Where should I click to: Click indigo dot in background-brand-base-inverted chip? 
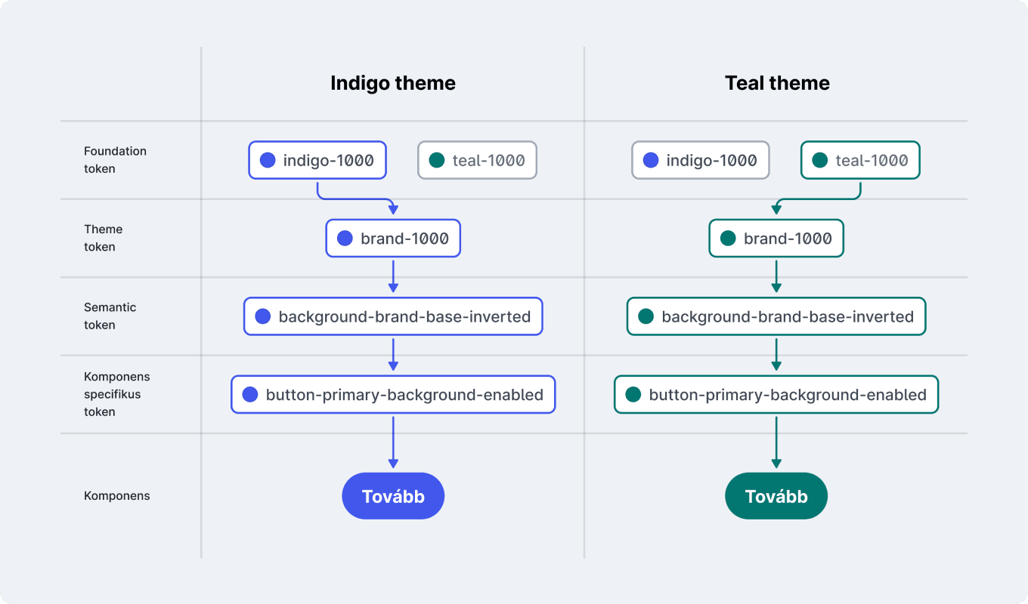coord(262,316)
